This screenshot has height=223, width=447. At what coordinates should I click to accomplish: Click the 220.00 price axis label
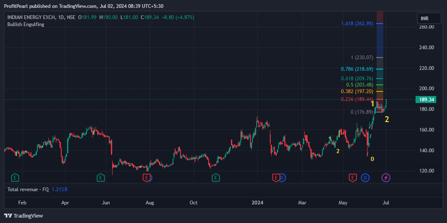tap(426, 68)
